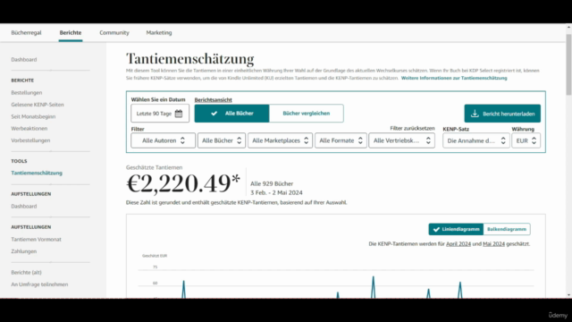Viewport: 572px width, 322px height.
Task: Click the Tantiemenschätzung page heading
Action: (x=190, y=58)
